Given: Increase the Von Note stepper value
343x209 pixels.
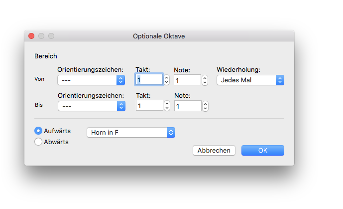Looking at the screenshot, I should click(x=205, y=78).
